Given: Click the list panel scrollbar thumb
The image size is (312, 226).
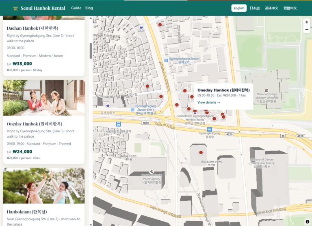Looking at the screenshot, I should click(91, 51).
